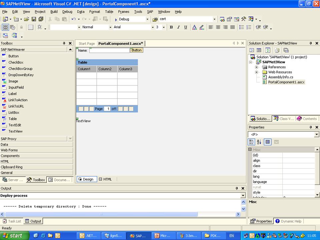Click the Background Color highlighter icon
This screenshot has width=320, height=240.
[202, 27]
